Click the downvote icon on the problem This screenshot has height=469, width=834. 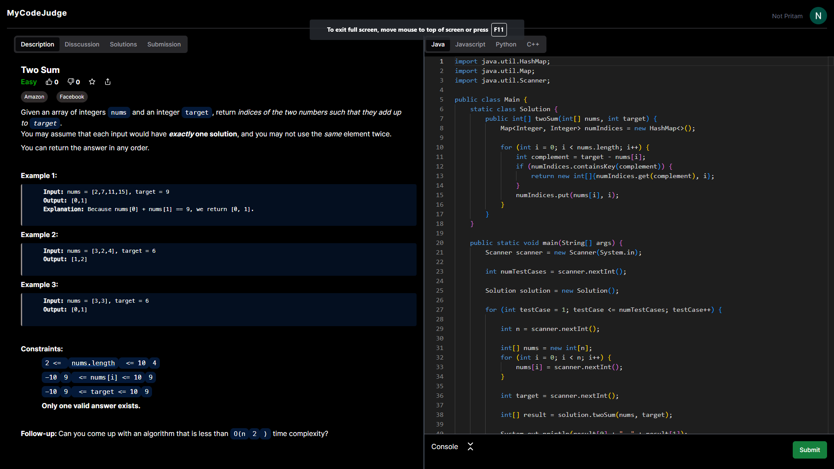[x=70, y=82]
